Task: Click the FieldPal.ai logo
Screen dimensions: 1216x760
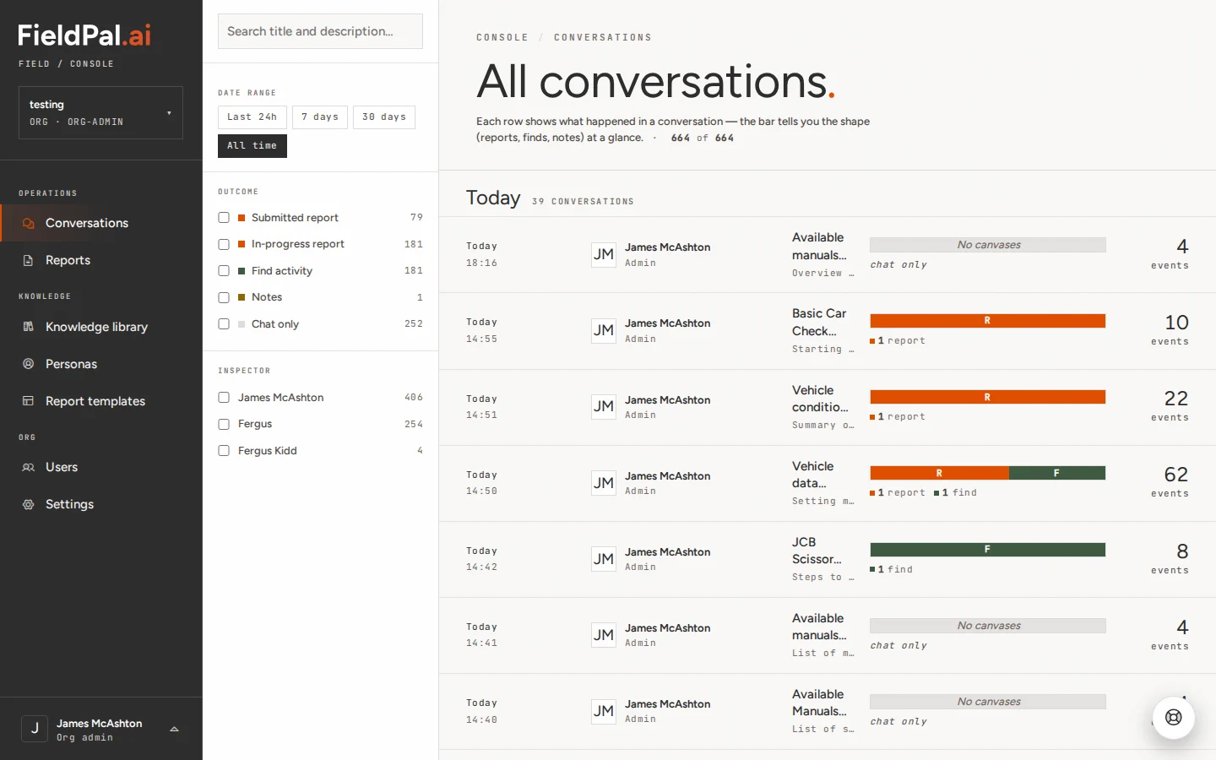Action: [x=84, y=35]
